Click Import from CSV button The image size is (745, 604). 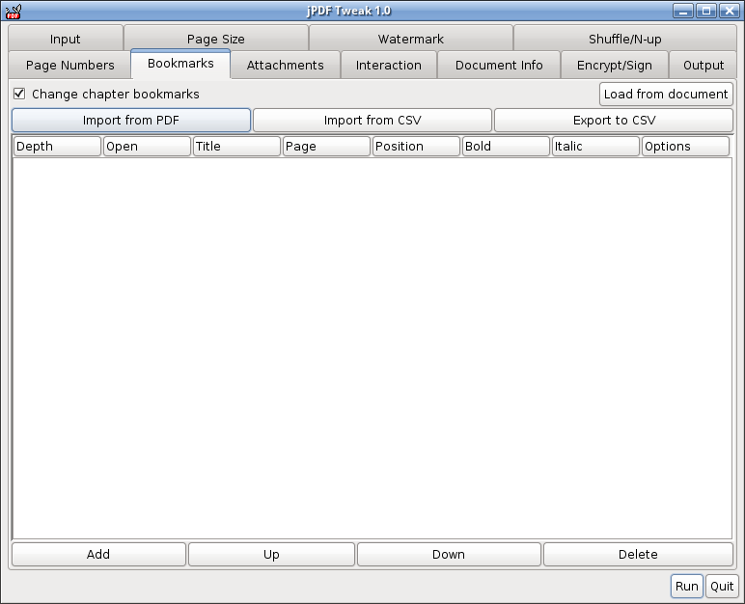tap(372, 121)
